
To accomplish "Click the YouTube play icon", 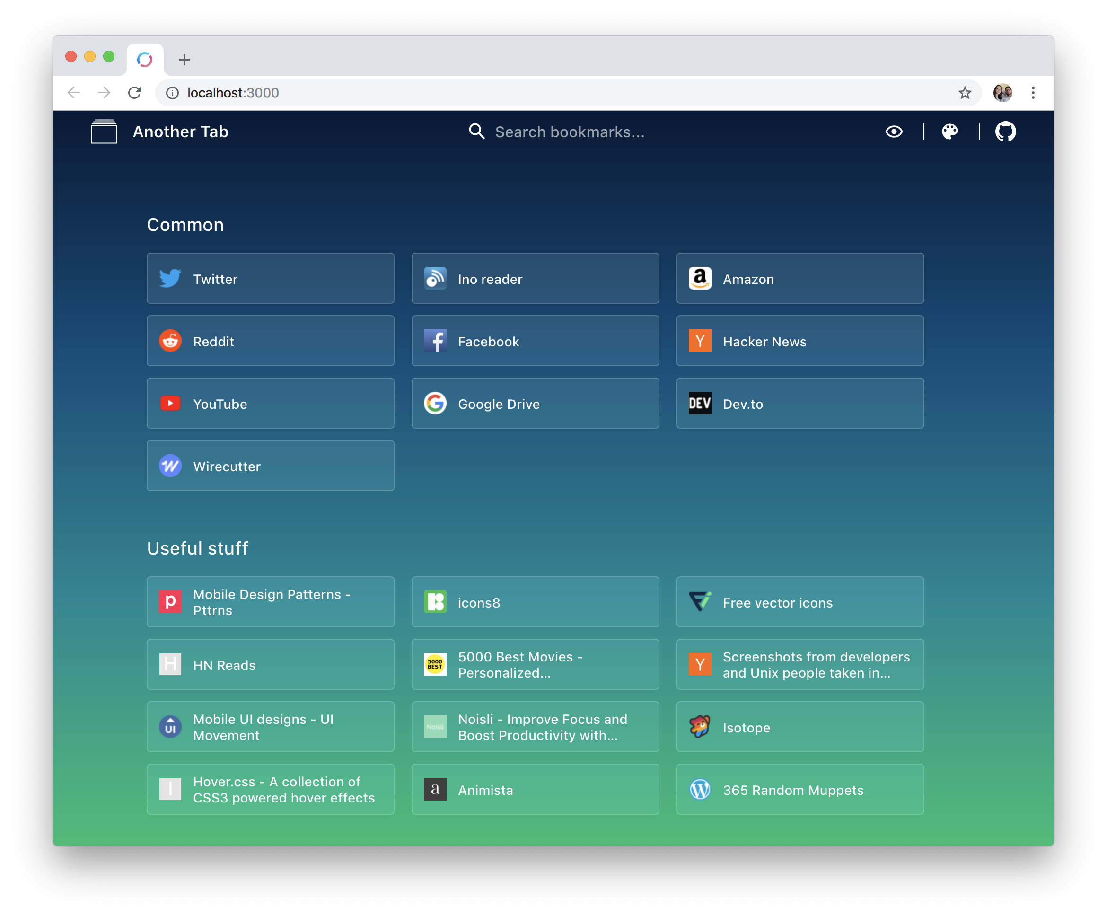I will (170, 404).
